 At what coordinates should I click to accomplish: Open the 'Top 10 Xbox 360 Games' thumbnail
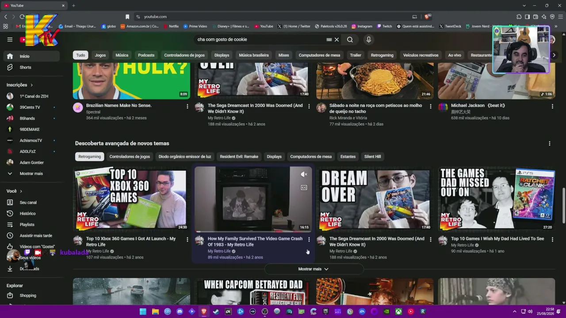coord(131,199)
